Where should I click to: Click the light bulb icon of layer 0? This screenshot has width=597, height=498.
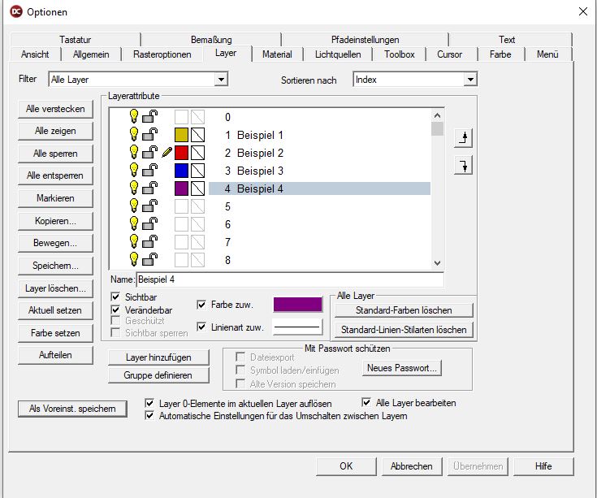click(135, 116)
